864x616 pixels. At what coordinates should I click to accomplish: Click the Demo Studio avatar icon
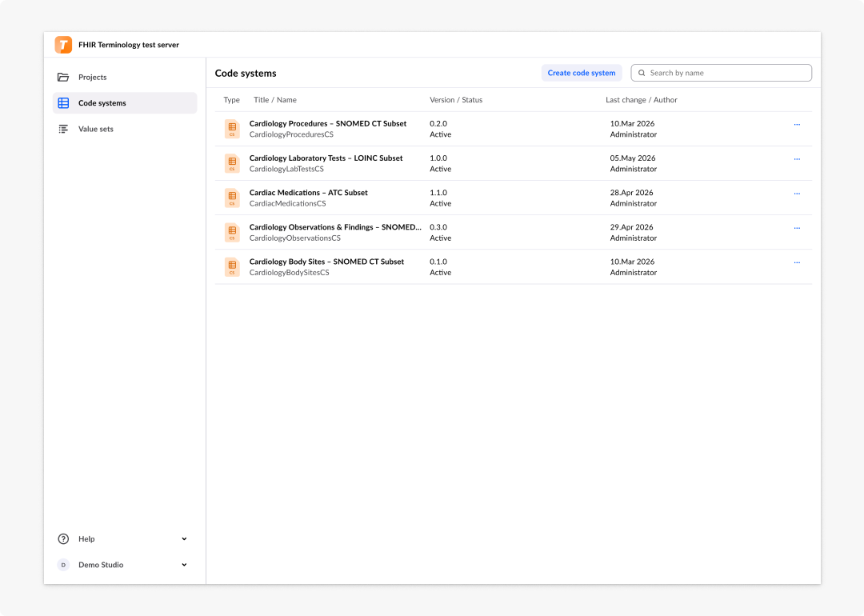pos(63,565)
